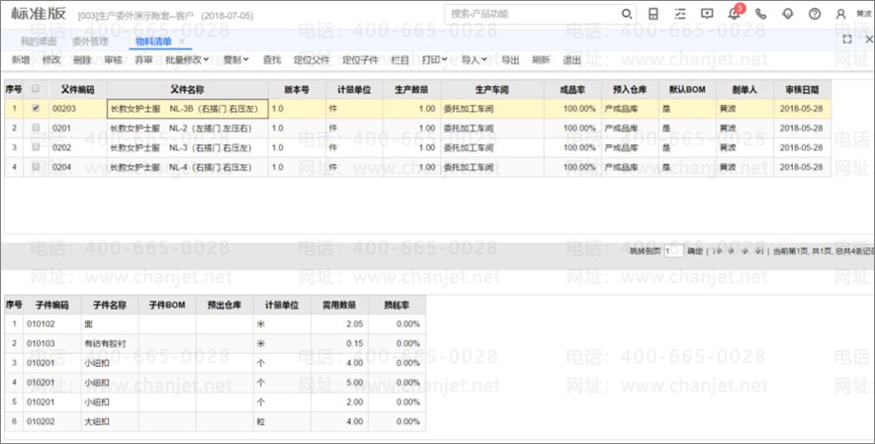Click 子件编码 column header
This screenshot has height=444, width=875.
(x=51, y=305)
